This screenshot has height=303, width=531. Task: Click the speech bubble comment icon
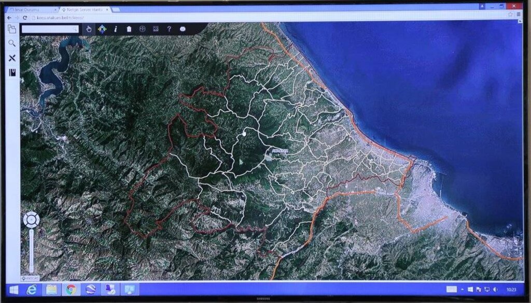tap(183, 29)
